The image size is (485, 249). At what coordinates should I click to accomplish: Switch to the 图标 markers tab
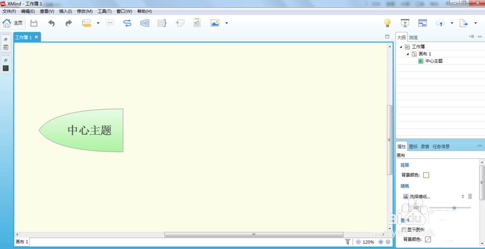pos(413,146)
